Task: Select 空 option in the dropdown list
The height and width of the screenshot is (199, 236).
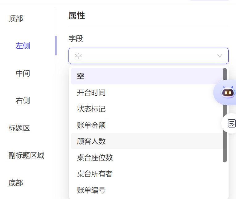Action: coord(147,76)
